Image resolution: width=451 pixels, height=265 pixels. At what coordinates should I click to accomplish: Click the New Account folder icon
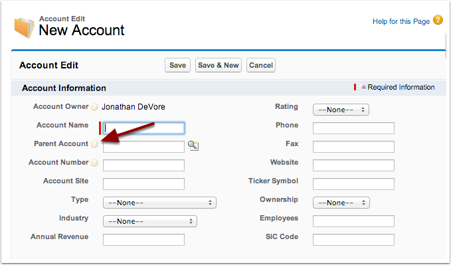pyautogui.click(x=25, y=28)
